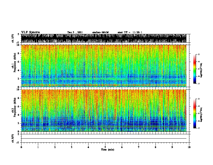Select the "ch.3(V)" axis label
Viewport: 213px width, 165px height.
click(13, 138)
